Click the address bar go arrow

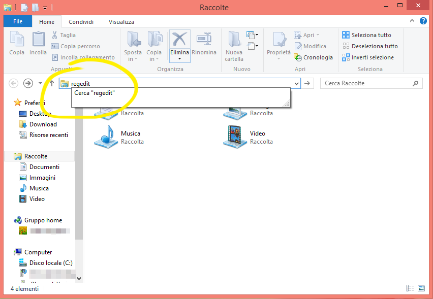307,83
